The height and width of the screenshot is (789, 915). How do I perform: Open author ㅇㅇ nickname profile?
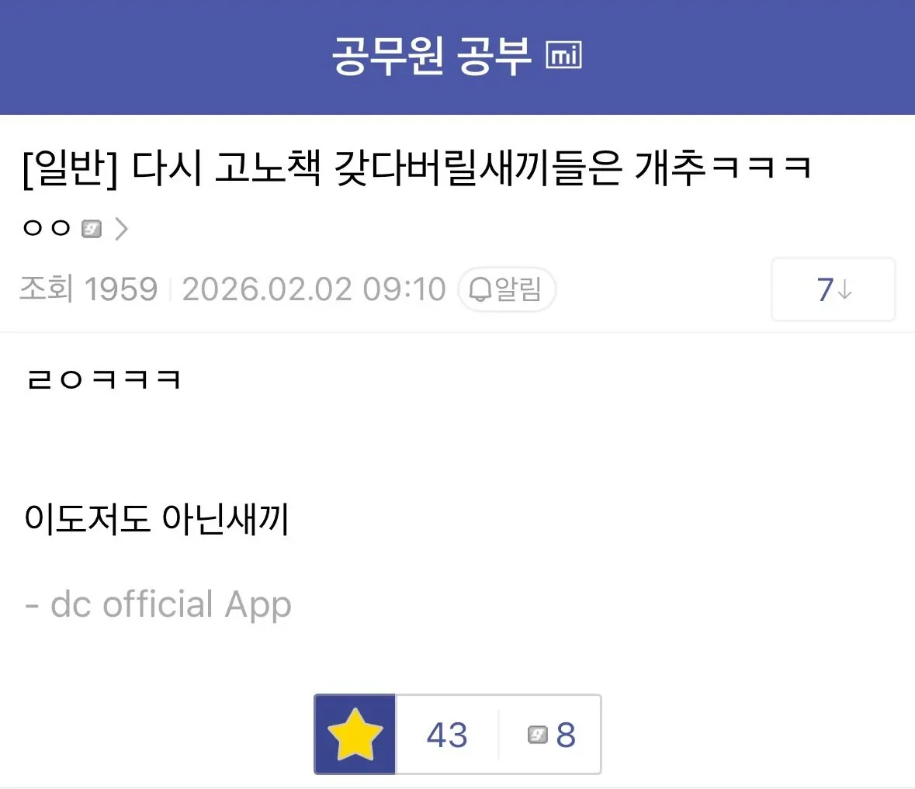point(47,228)
